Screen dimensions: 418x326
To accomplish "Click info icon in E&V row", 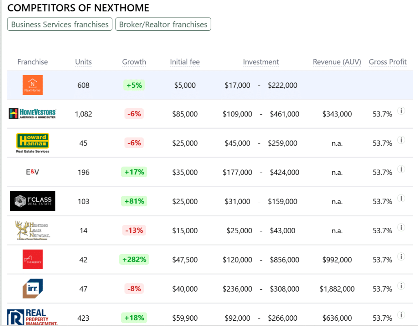I will click(x=401, y=169).
